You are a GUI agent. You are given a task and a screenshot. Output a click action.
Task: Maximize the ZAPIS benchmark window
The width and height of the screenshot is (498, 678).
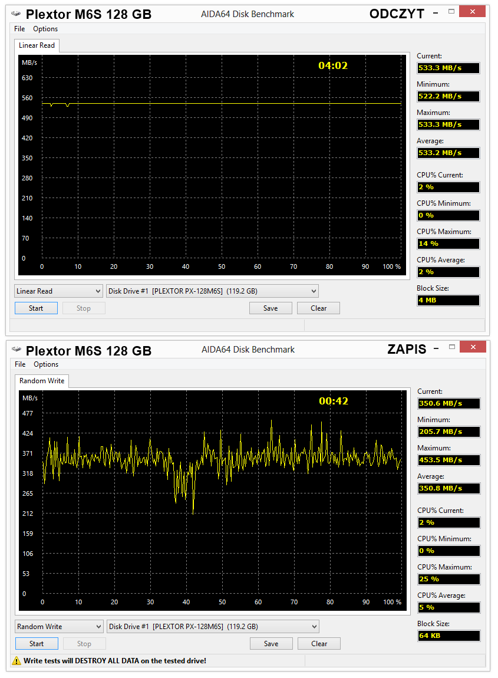pos(452,347)
